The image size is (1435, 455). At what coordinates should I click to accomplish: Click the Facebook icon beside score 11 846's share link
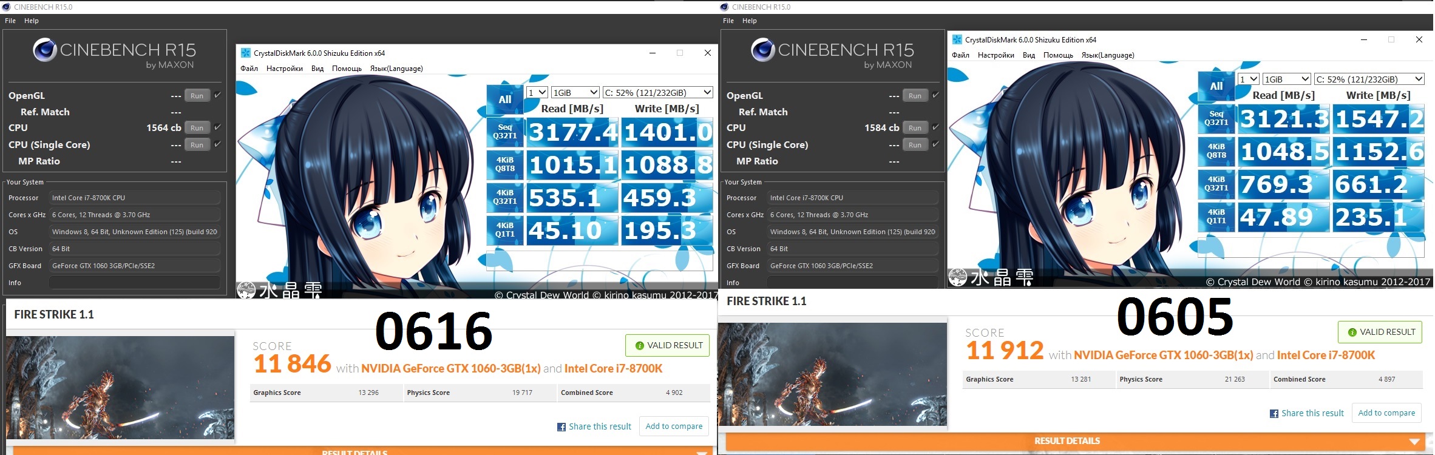point(561,427)
